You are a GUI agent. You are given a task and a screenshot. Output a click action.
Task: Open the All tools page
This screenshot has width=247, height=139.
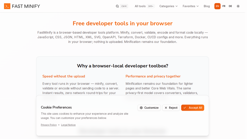pyautogui.click(x=144, y=6)
